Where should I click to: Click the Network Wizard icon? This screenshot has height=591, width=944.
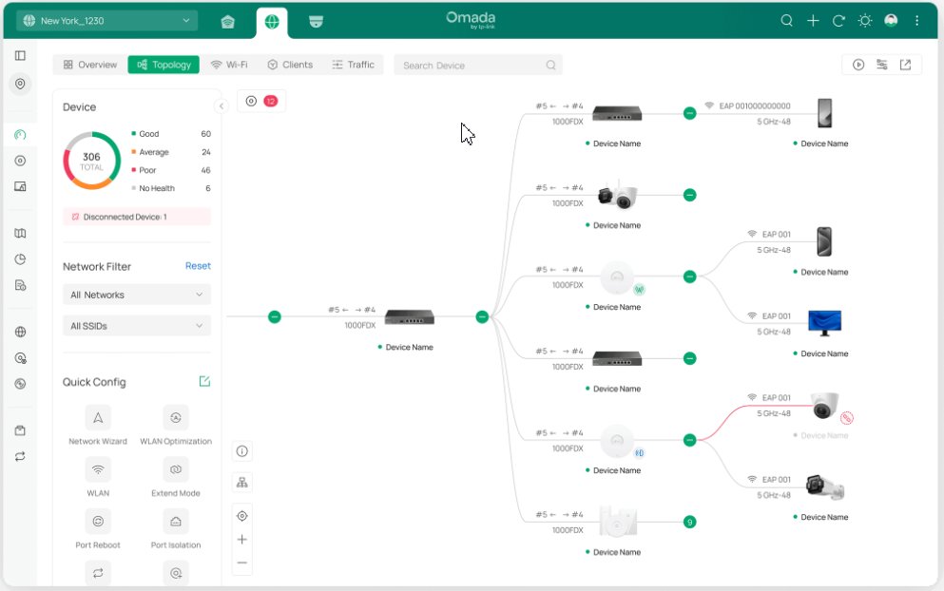tap(98, 418)
